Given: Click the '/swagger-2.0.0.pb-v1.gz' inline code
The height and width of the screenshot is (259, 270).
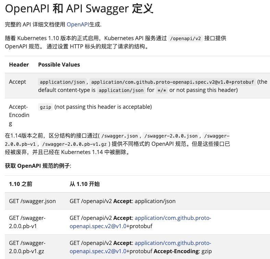Looking at the screenshot, I should coord(75,144).
